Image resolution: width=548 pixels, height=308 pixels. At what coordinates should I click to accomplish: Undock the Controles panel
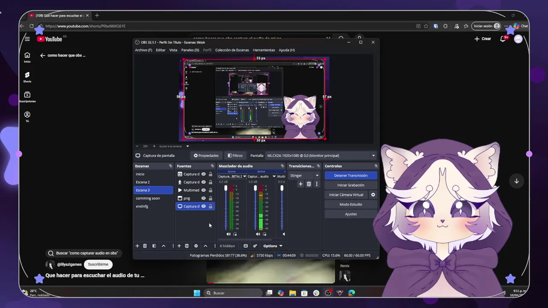(376, 166)
